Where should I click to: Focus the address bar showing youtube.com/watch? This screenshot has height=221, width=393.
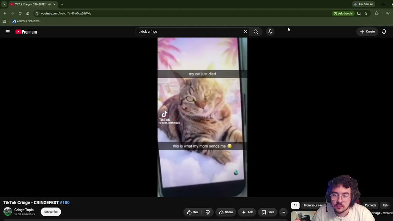184,14
